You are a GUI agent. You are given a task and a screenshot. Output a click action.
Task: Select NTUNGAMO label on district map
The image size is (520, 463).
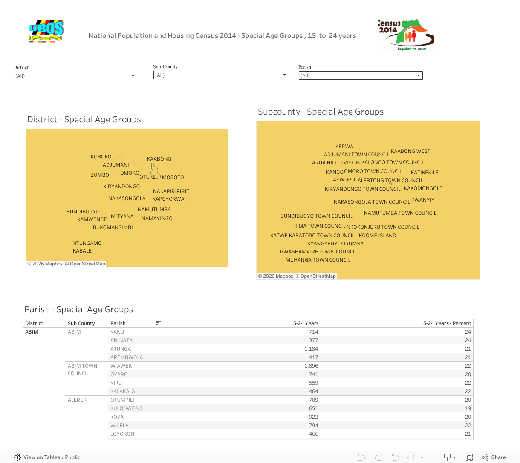[87, 243]
